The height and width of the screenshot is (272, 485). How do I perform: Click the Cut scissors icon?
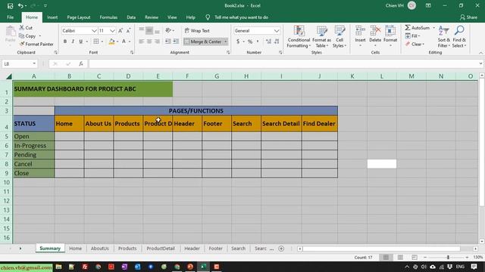click(x=22, y=28)
